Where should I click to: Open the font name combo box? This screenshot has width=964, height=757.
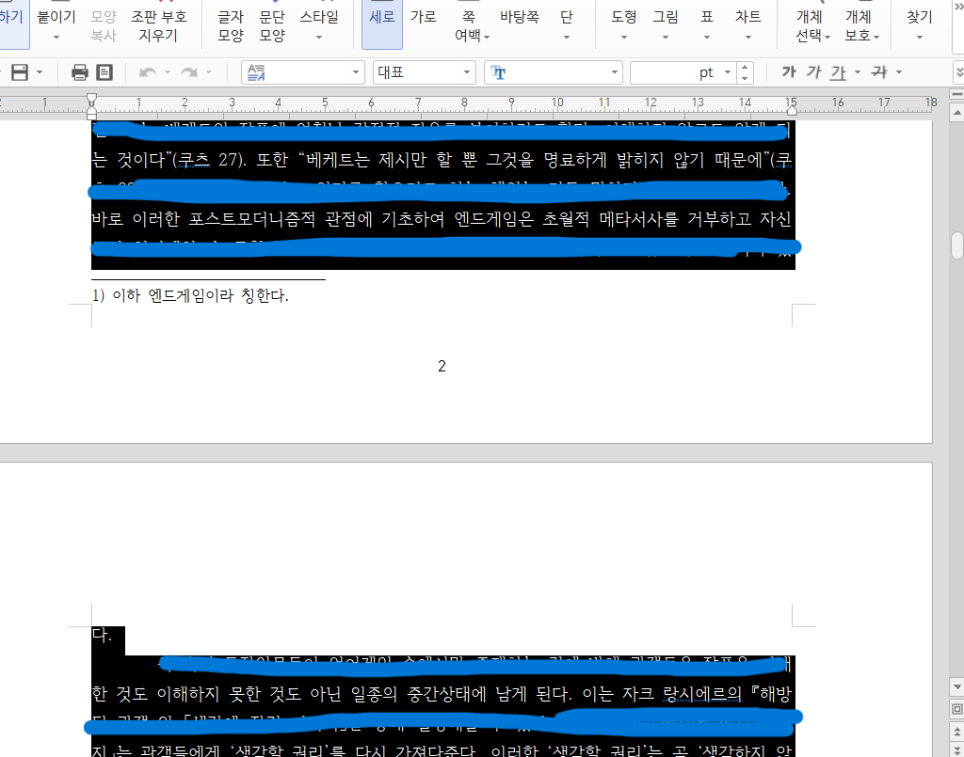click(554, 72)
